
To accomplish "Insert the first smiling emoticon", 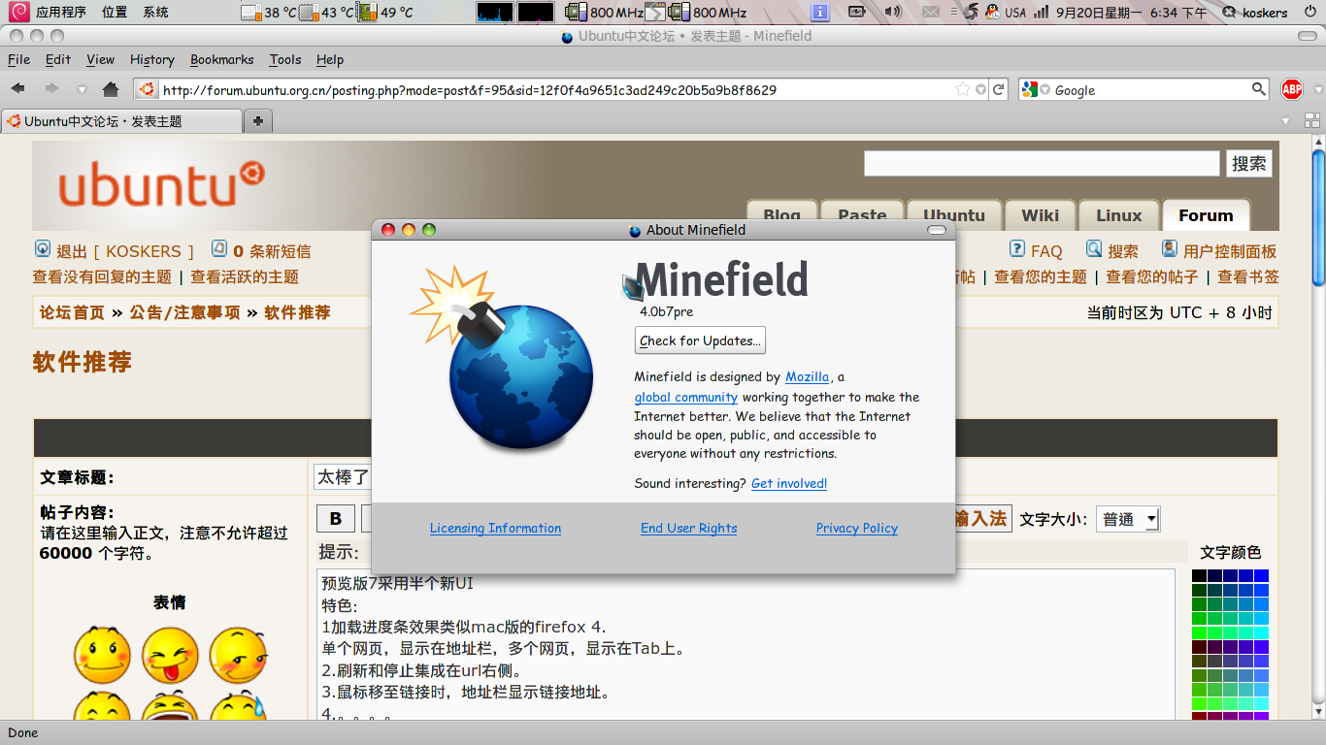I will pos(102,656).
